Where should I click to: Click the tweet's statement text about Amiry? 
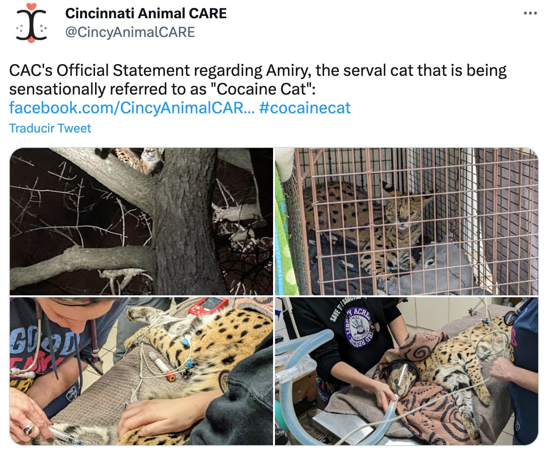tap(258, 79)
